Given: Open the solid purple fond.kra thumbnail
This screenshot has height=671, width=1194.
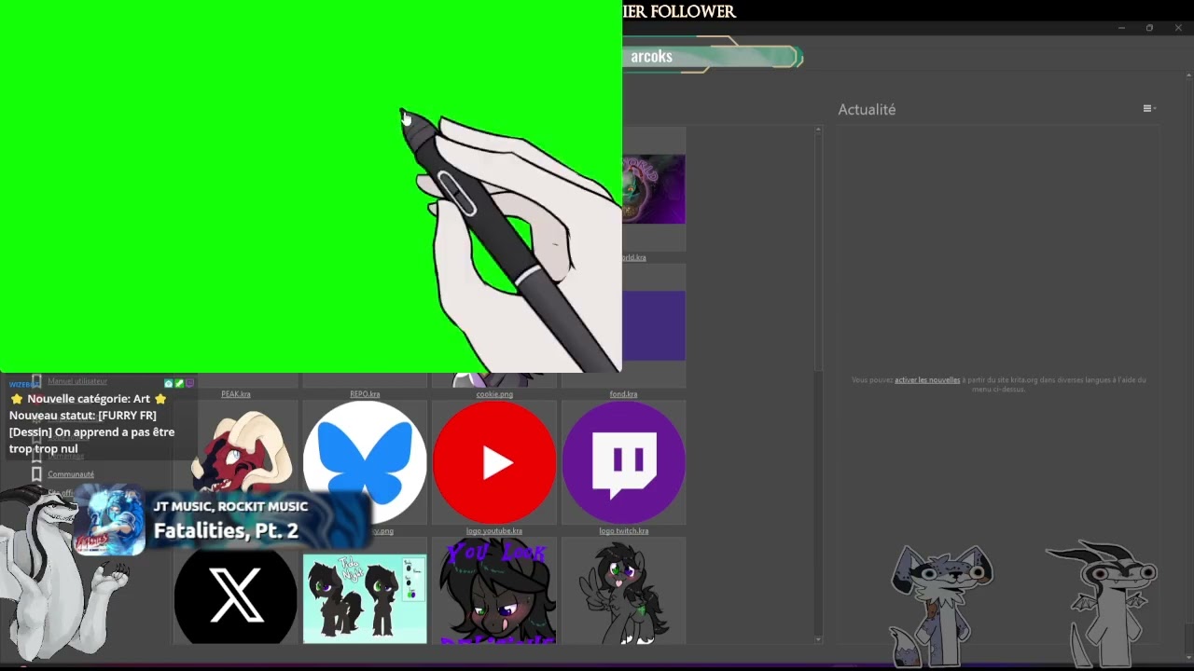Looking at the screenshot, I should tap(653, 325).
